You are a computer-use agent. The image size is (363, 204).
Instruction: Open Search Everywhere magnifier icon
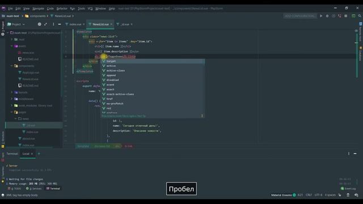click(360, 16)
